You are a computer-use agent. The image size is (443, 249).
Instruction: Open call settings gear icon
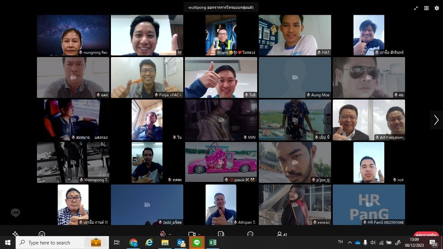tap(437, 8)
